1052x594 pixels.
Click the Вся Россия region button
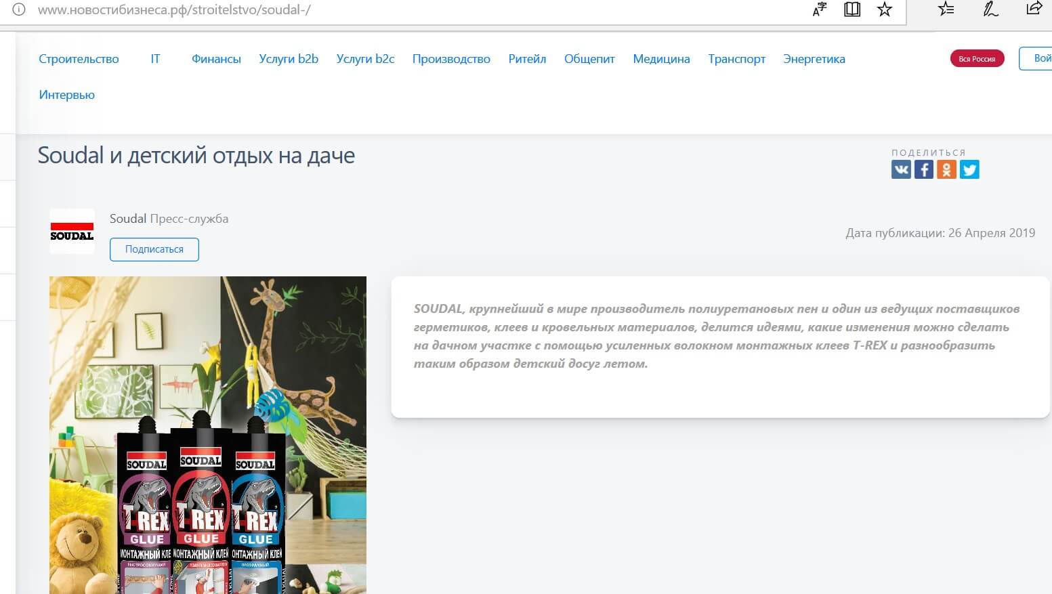pyautogui.click(x=977, y=59)
